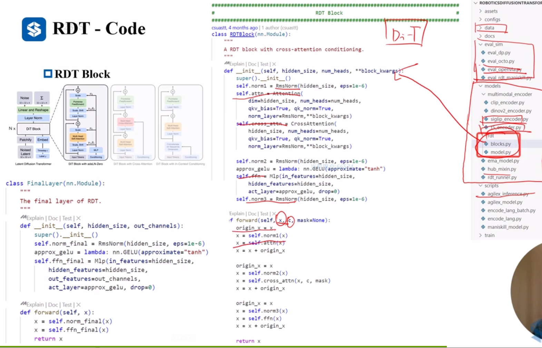Collapse the scripts folder
This screenshot has width=542, height=348.
click(480, 186)
